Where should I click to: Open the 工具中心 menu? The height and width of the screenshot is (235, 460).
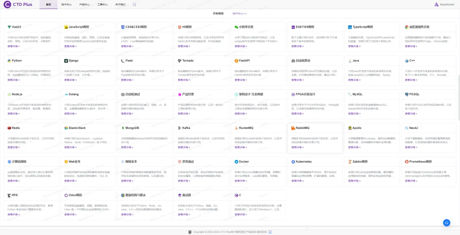tap(102, 5)
